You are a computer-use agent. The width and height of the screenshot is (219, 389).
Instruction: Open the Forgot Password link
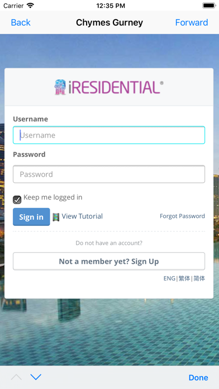pyautogui.click(x=182, y=216)
